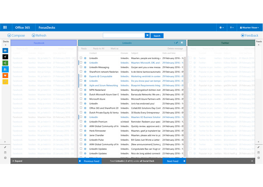Tick checkbox for MPN Nederland message
Viewport: 263px width, 187px height.
pyautogui.click(x=81, y=90)
